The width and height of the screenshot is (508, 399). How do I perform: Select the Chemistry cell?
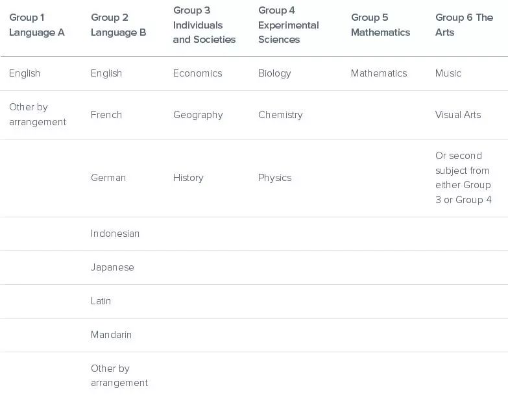click(x=280, y=115)
